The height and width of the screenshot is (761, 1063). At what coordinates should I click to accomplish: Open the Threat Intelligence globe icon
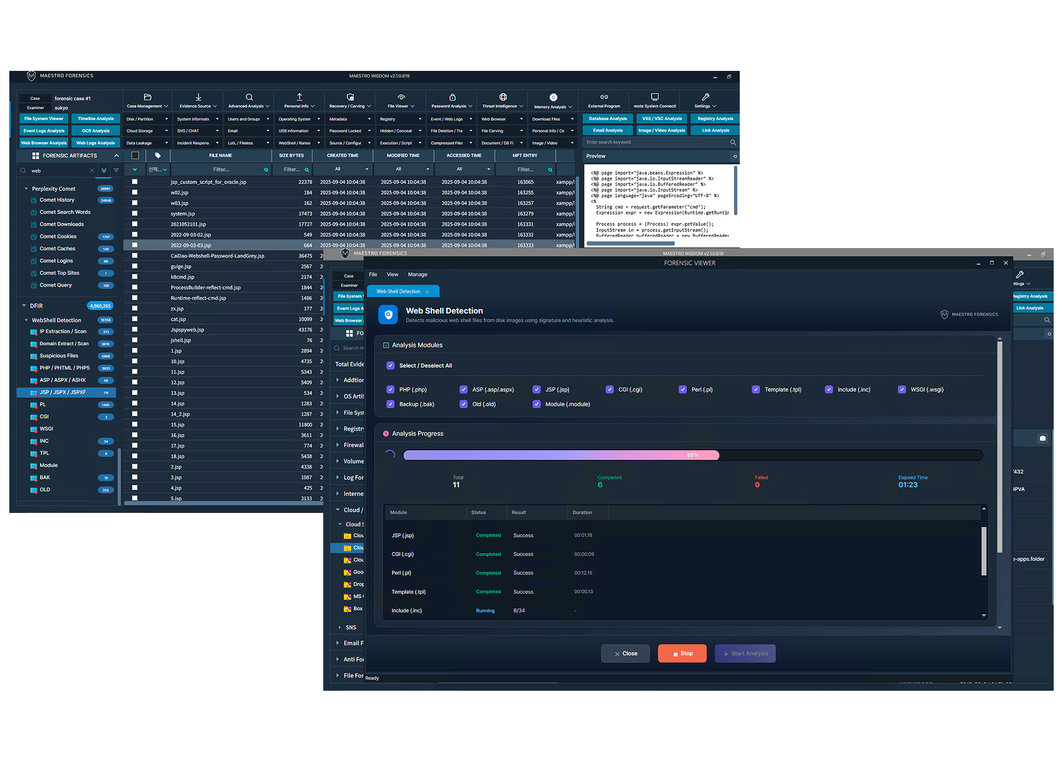[503, 97]
